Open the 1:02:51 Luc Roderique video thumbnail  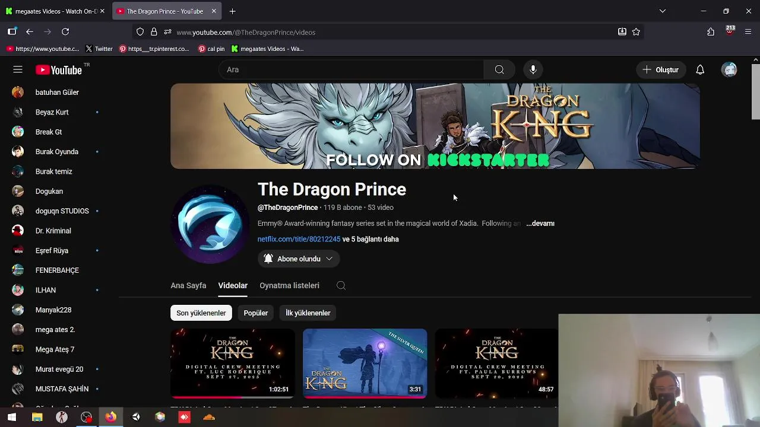coord(233,364)
